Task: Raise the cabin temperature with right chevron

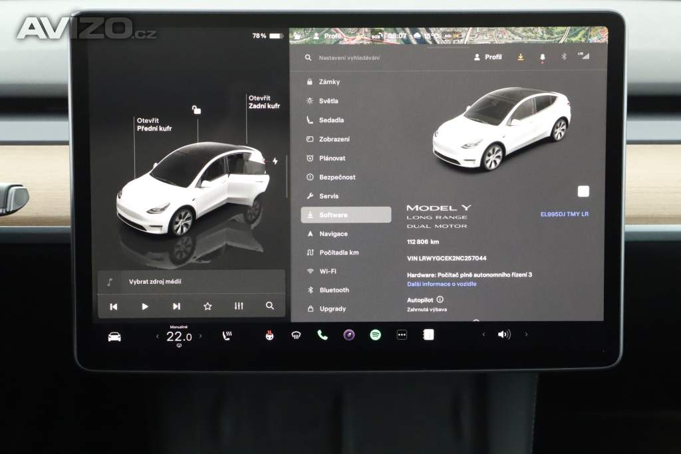Action: click(x=200, y=336)
